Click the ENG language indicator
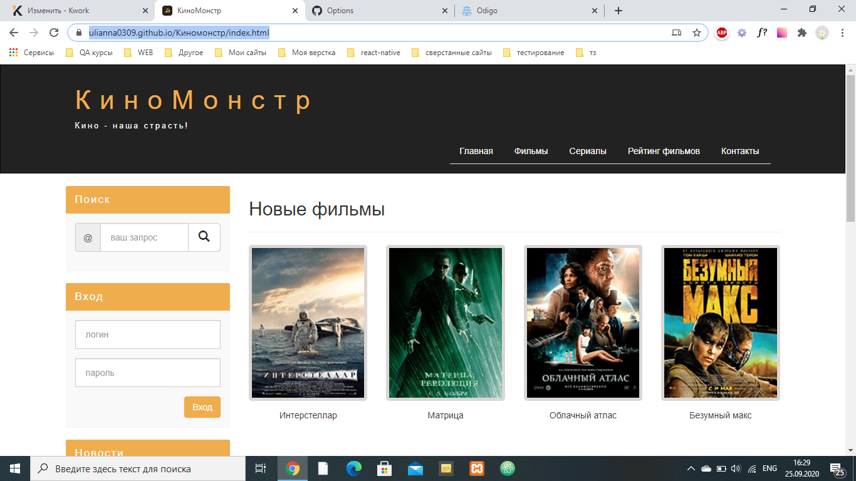The height and width of the screenshot is (481, 856). point(770,468)
